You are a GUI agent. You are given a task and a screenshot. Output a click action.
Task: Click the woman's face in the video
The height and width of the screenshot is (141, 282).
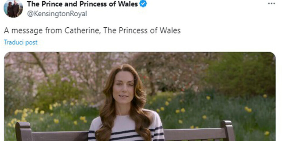point(124,88)
